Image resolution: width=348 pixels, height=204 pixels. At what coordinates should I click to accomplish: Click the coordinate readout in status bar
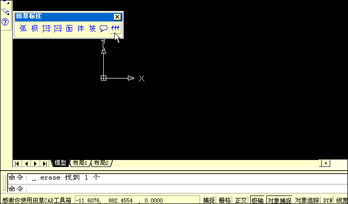(x=137, y=200)
